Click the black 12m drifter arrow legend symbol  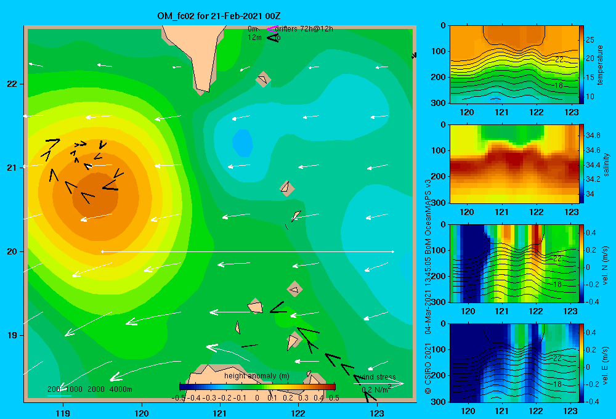(x=273, y=38)
